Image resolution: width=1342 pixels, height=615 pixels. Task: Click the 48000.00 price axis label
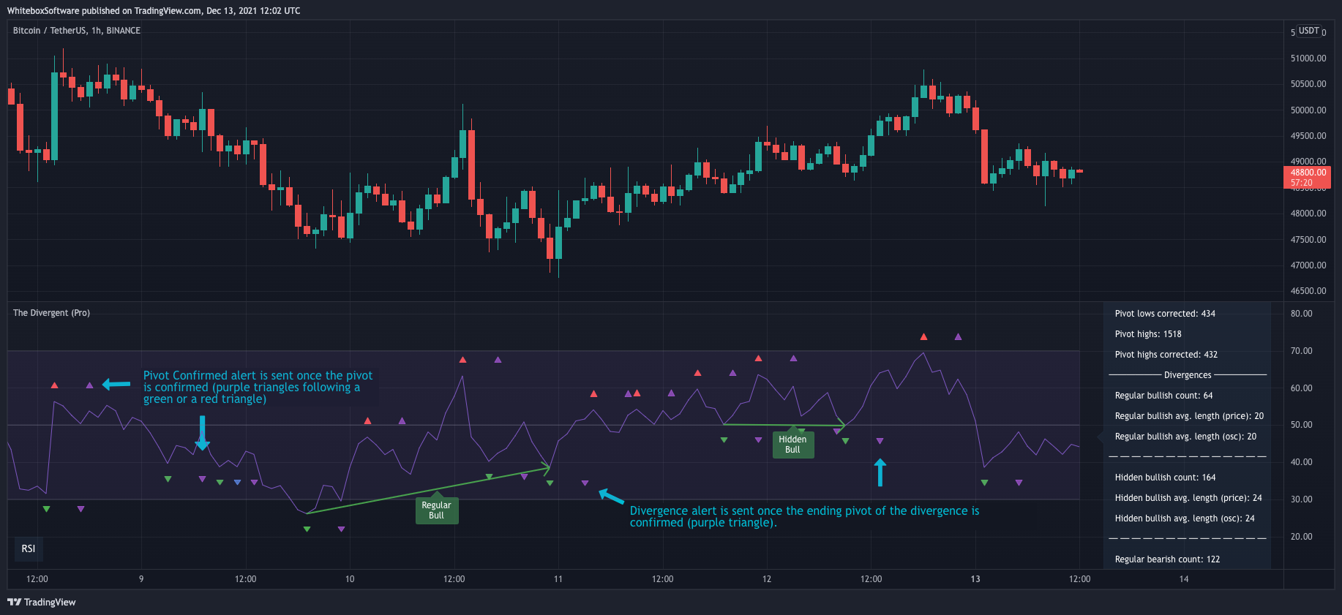(1308, 214)
